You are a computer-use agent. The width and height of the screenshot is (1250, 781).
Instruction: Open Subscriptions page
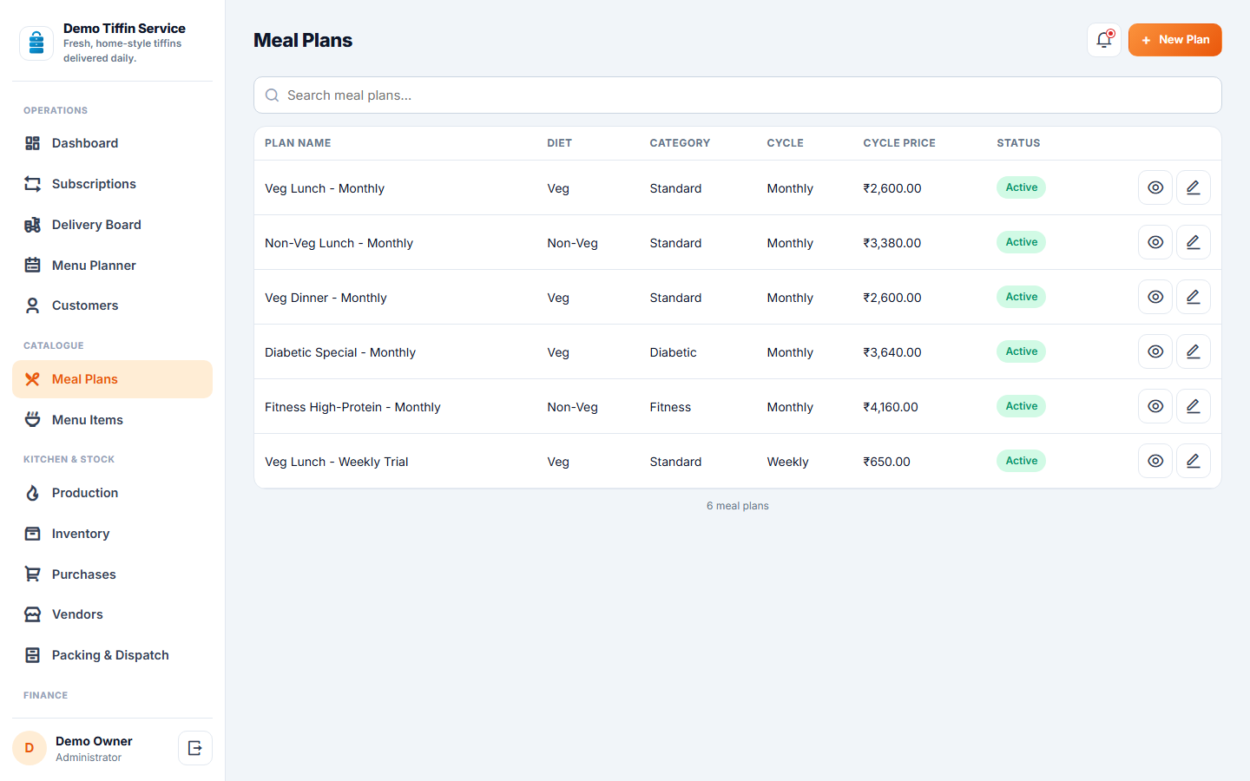(112, 184)
